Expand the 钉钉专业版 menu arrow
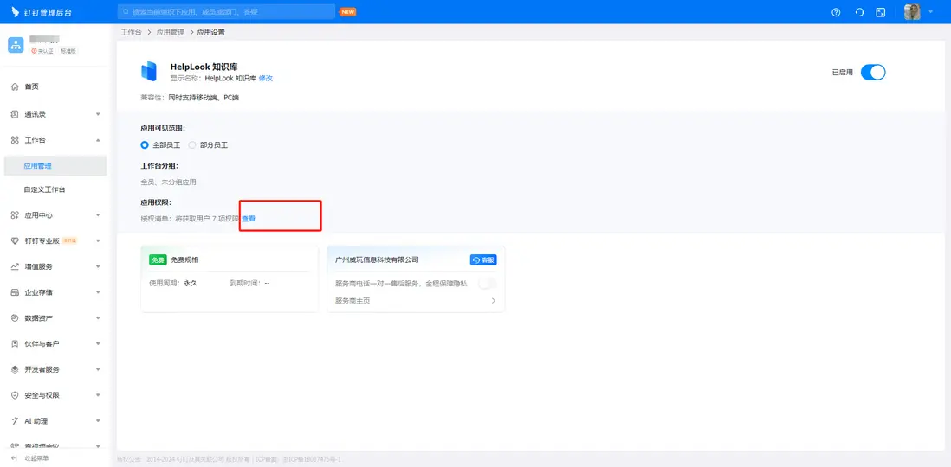 pyautogui.click(x=98, y=240)
